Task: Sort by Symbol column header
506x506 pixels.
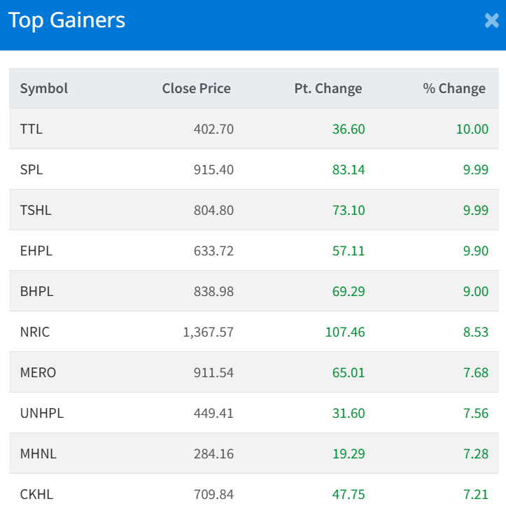Action: point(44,88)
